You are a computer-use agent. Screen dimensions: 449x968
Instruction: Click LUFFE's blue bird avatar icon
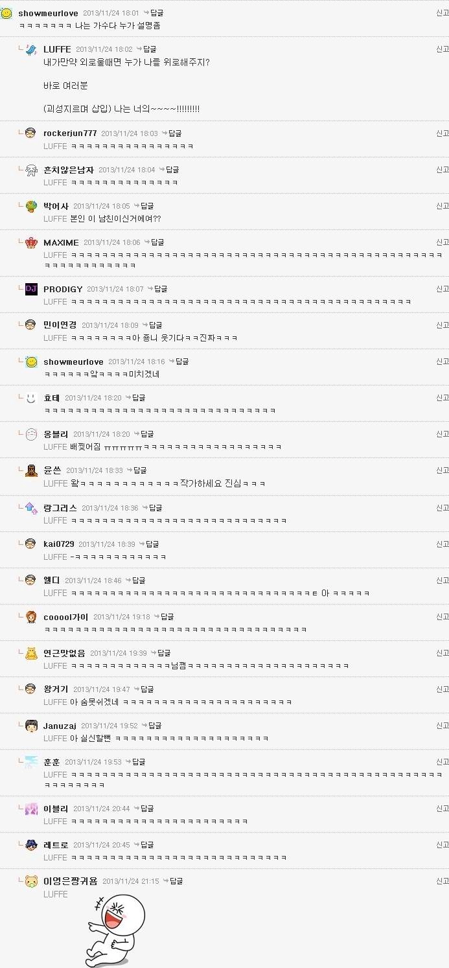tap(31, 49)
